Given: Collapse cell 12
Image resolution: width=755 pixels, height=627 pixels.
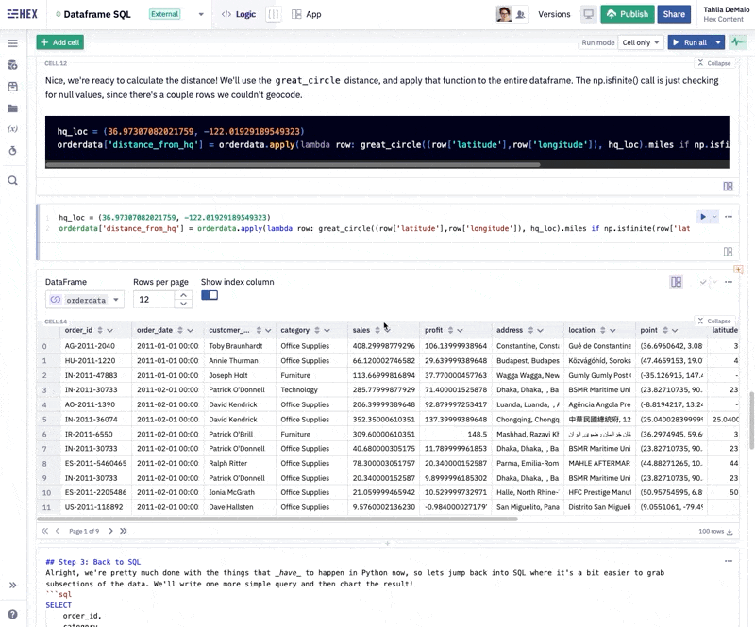Looking at the screenshot, I should 714,63.
